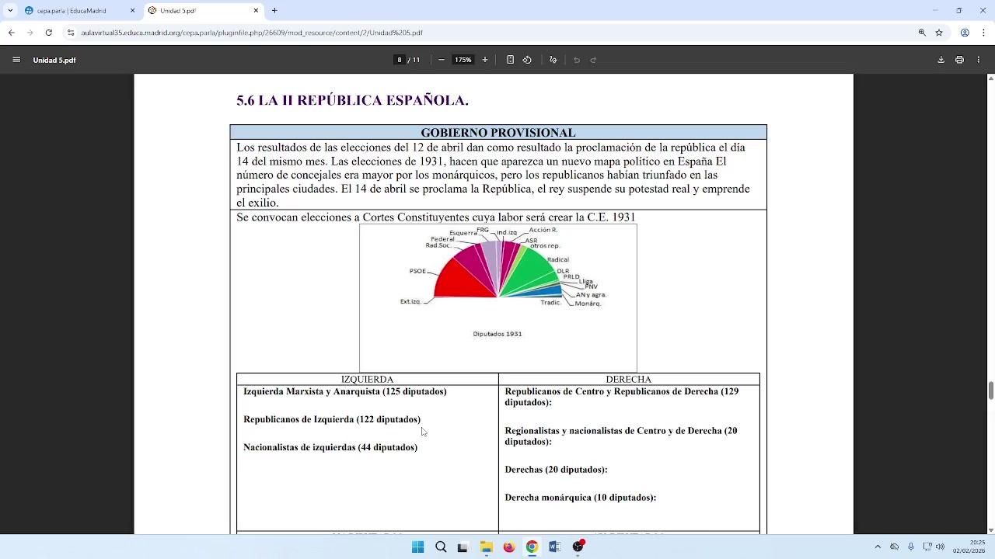
Task: Click the 'GOBIERNO PROVISIONAL' table header
Action: point(498,133)
